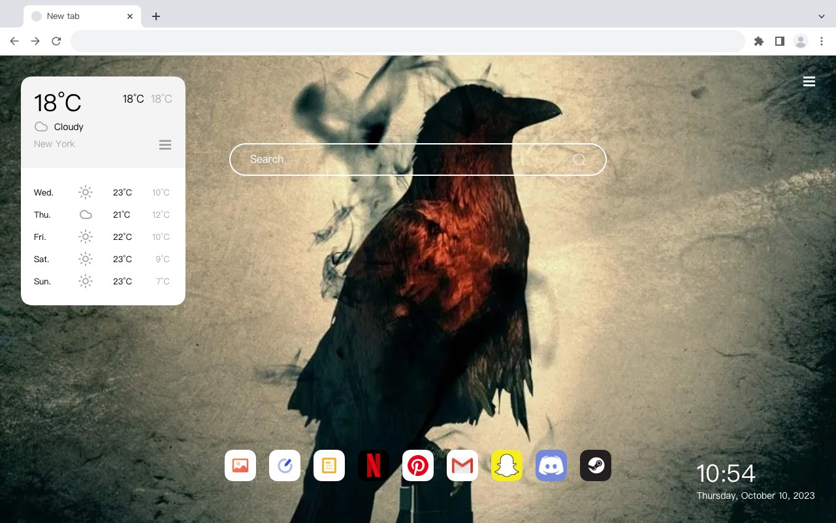Screen dimensions: 836x523
Task: Select the Wed. forecast day label
Action: point(44,192)
